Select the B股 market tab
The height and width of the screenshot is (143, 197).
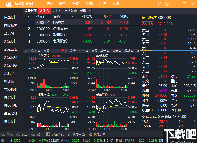[95, 51]
